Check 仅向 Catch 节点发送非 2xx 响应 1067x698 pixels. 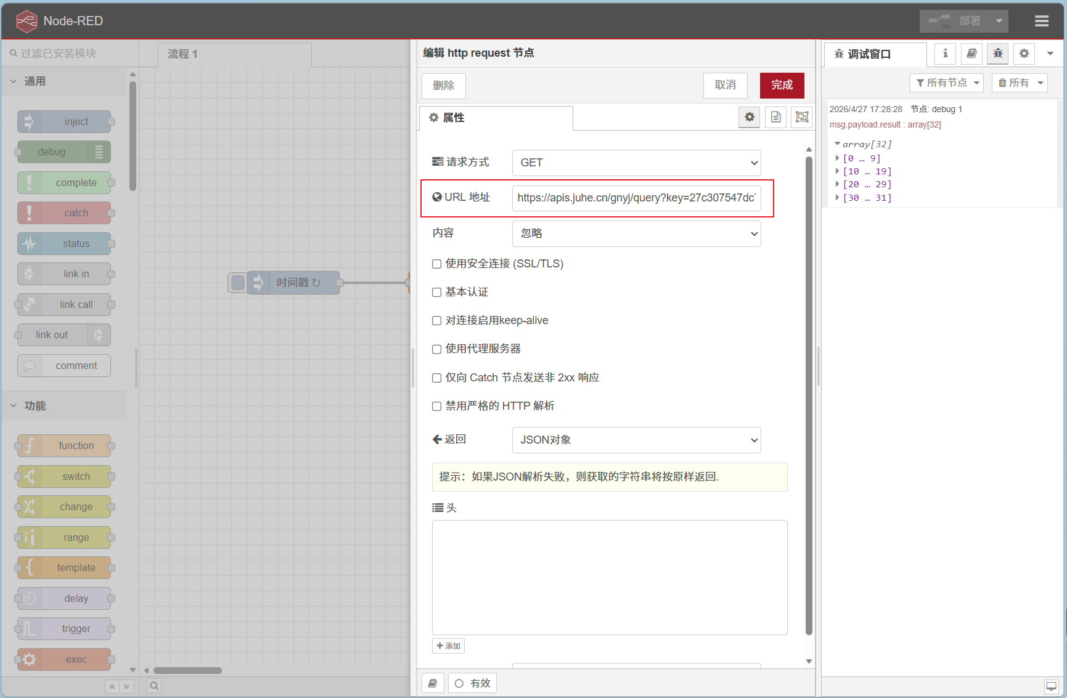tap(436, 378)
